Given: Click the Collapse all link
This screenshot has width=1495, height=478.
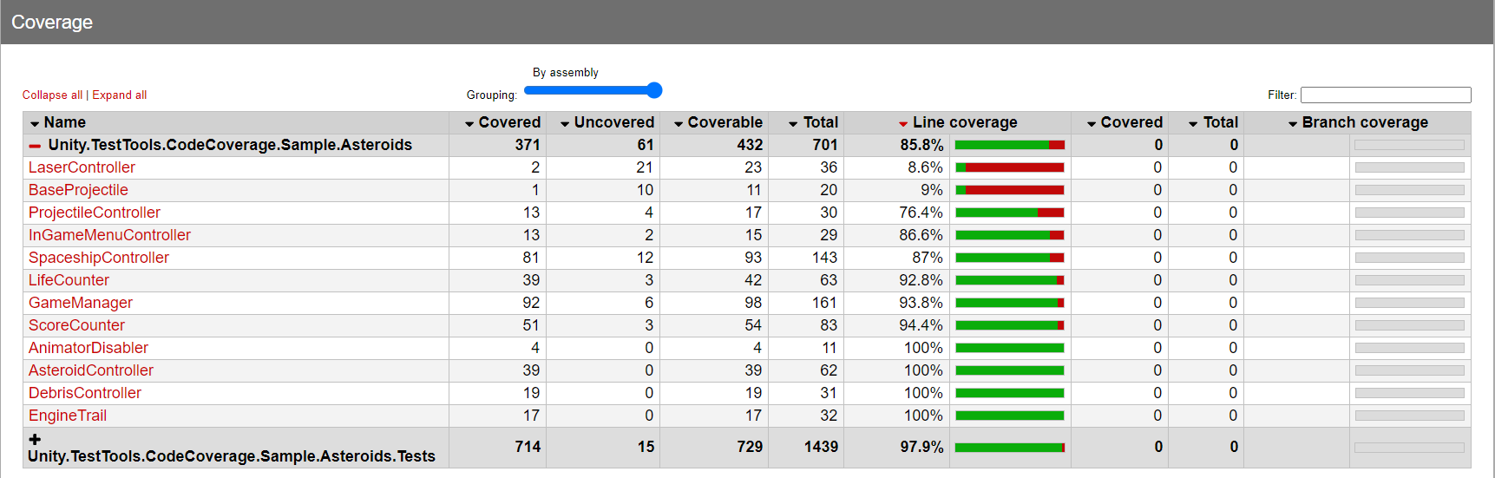Looking at the screenshot, I should coord(52,95).
